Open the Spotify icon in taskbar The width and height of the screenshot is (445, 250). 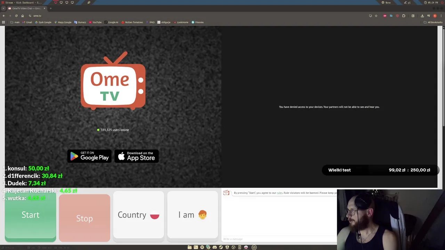202,247
